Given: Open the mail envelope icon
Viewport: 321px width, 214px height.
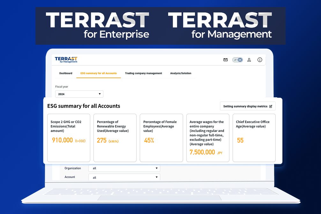Looking at the screenshot, I should coord(225,59).
